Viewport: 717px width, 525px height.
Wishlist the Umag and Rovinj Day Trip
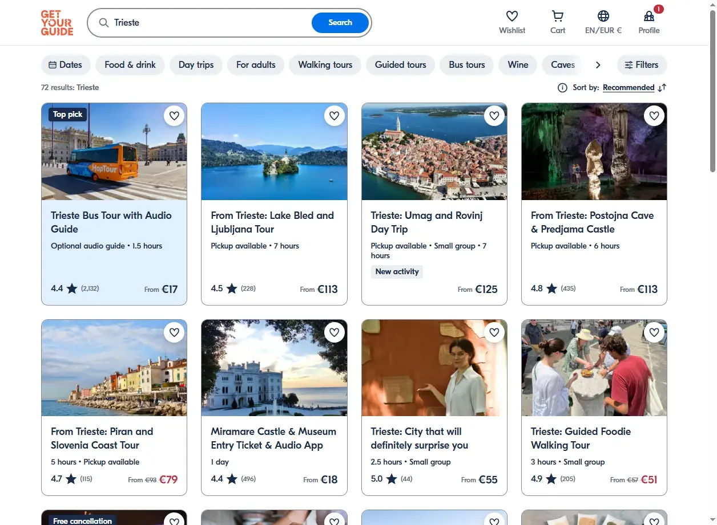494,116
